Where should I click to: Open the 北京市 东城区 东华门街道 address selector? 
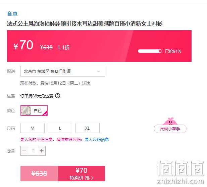pos(63,71)
